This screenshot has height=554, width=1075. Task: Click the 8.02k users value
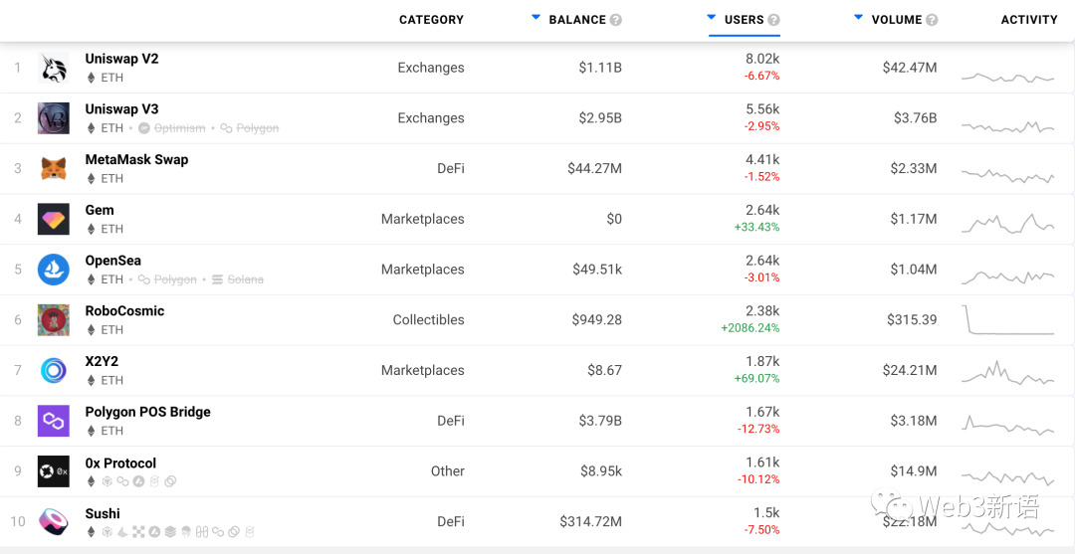[x=762, y=59]
